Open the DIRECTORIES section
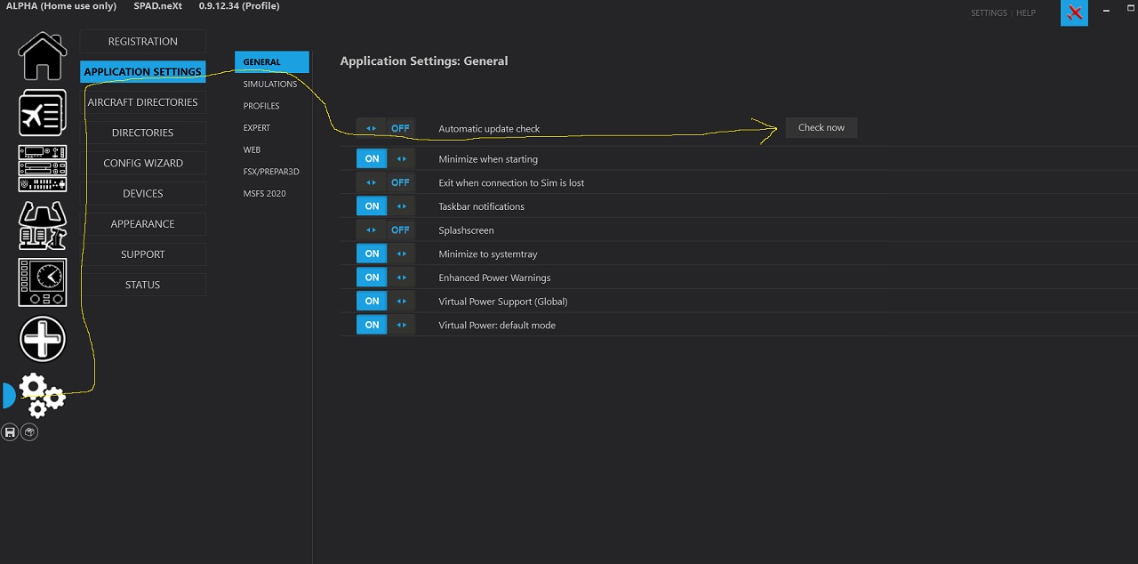 [x=142, y=133]
